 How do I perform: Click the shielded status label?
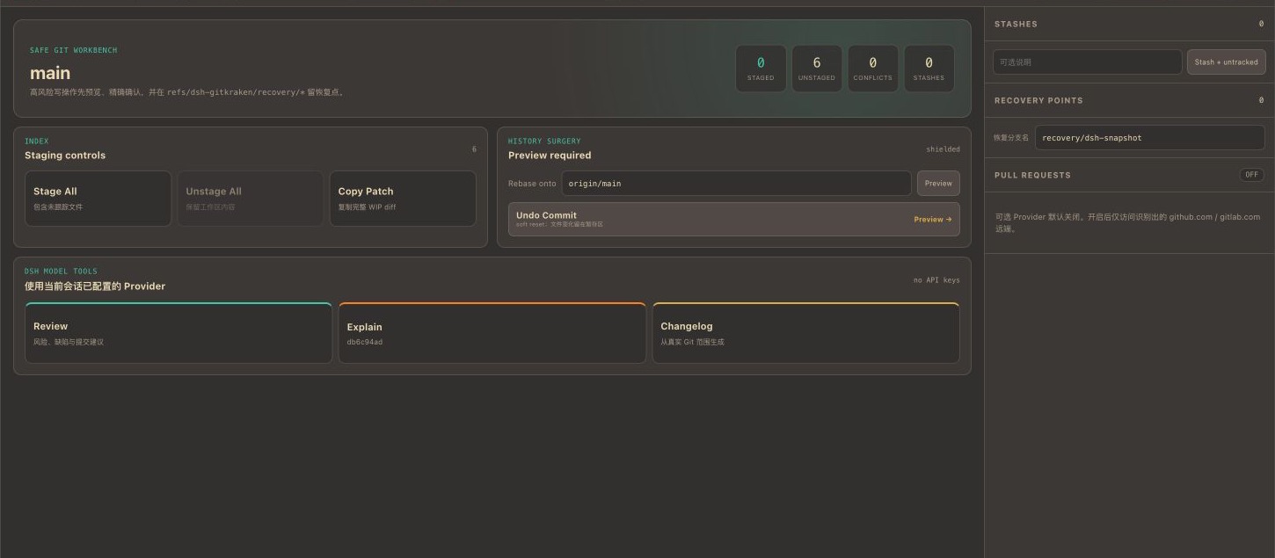[943, 149]
